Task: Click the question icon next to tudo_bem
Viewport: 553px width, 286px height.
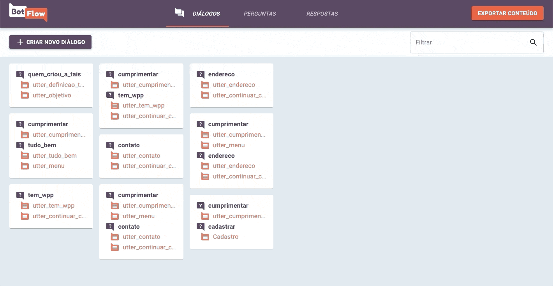Action: (20, 145)
